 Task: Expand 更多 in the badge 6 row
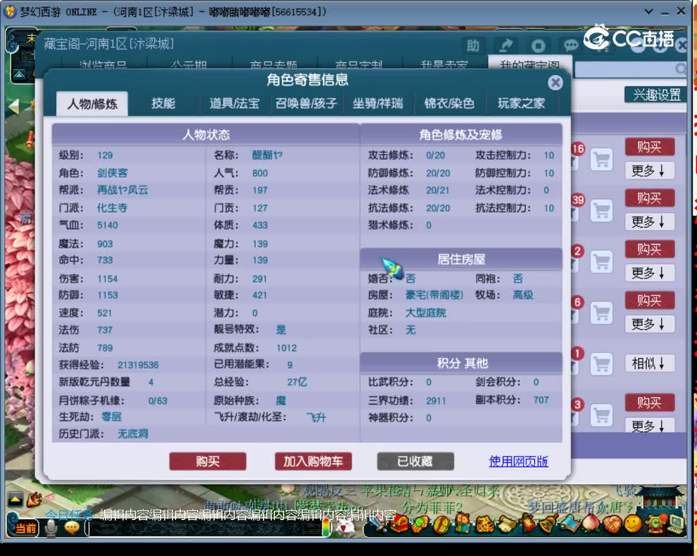click(x=649, y=324)
